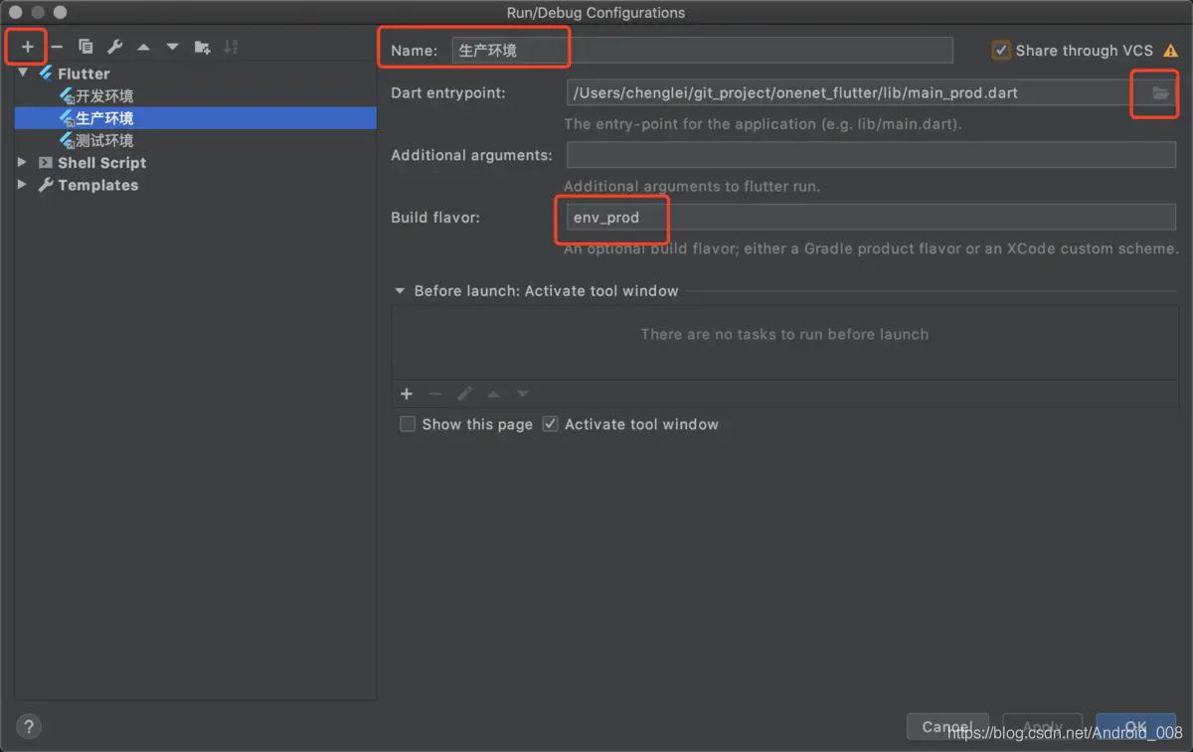The width and height of the screenshot is (1193, 752).
Task: Edit before launch task pencil icon
Action: click(464, 394)
